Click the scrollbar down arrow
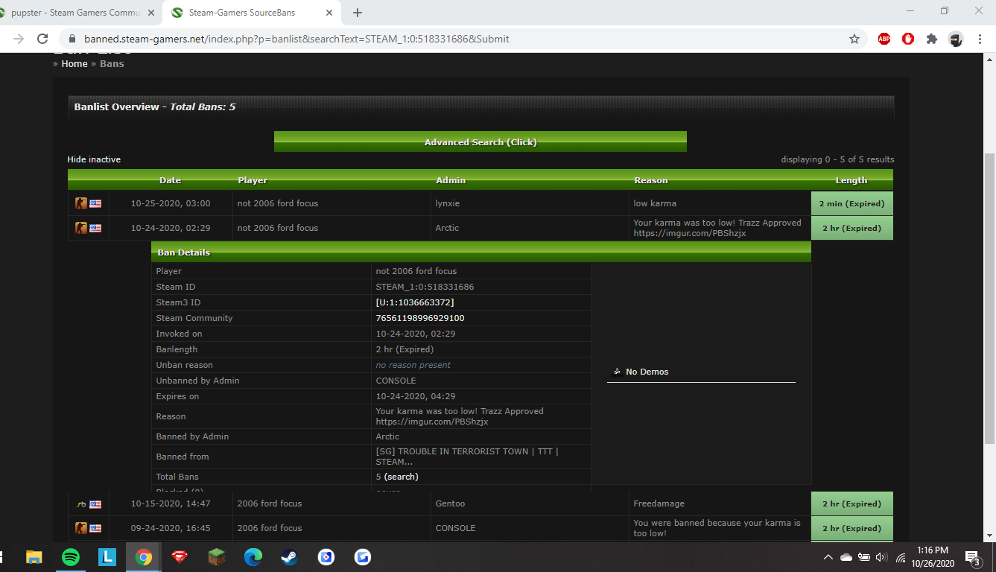 pos(990,536)
